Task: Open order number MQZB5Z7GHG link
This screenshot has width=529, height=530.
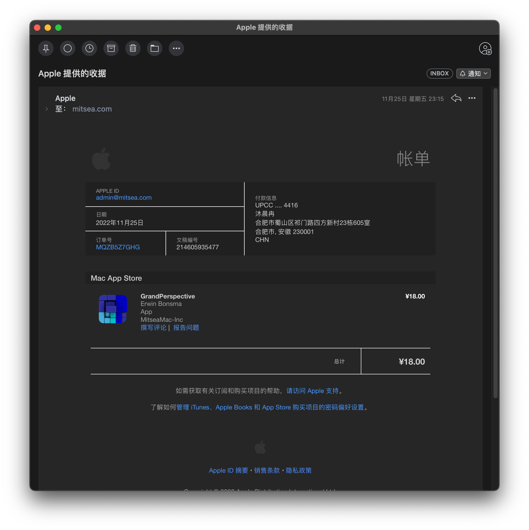Action: 118,247
